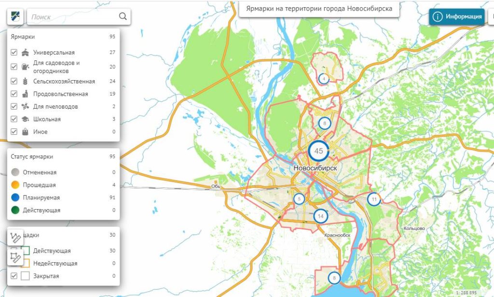
Task: Click the Сельскохозяйственная fair type label
Action: pyautogui.click(x=64, y=81)
